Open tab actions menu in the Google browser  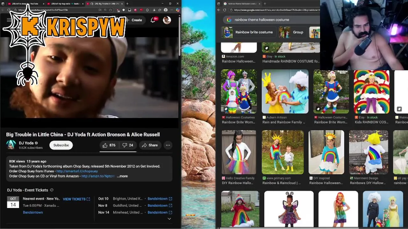click(219, 3)
